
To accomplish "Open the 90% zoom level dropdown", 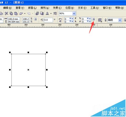I will point(74,14).
